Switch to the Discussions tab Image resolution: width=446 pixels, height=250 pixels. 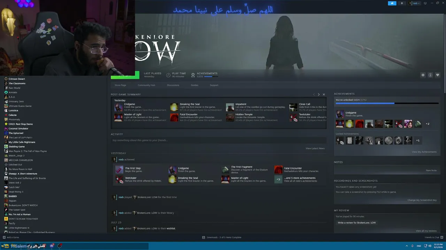click(173, 85)
